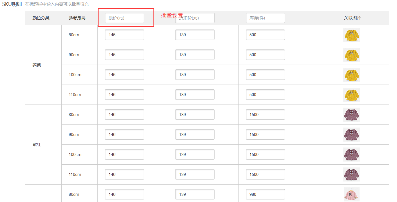
Task: Click the pink jacket thumbnail in last row
Action: [351, 194]
